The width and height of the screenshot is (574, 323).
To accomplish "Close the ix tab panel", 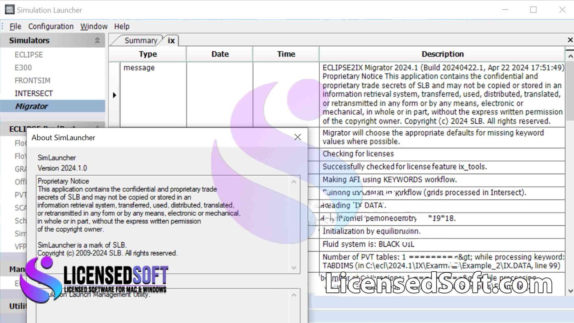I will (570, 40).
